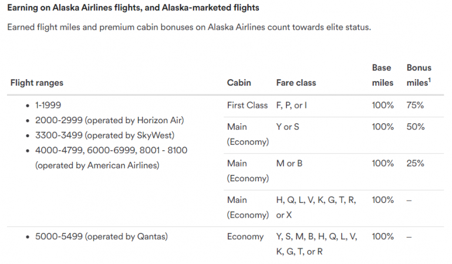
Task: Click the Base miles column header
Action: coord(383,76)
